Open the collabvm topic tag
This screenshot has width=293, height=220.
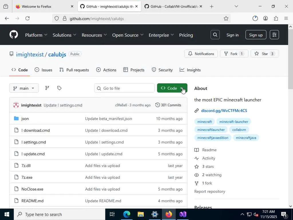(x=239, y=130)
